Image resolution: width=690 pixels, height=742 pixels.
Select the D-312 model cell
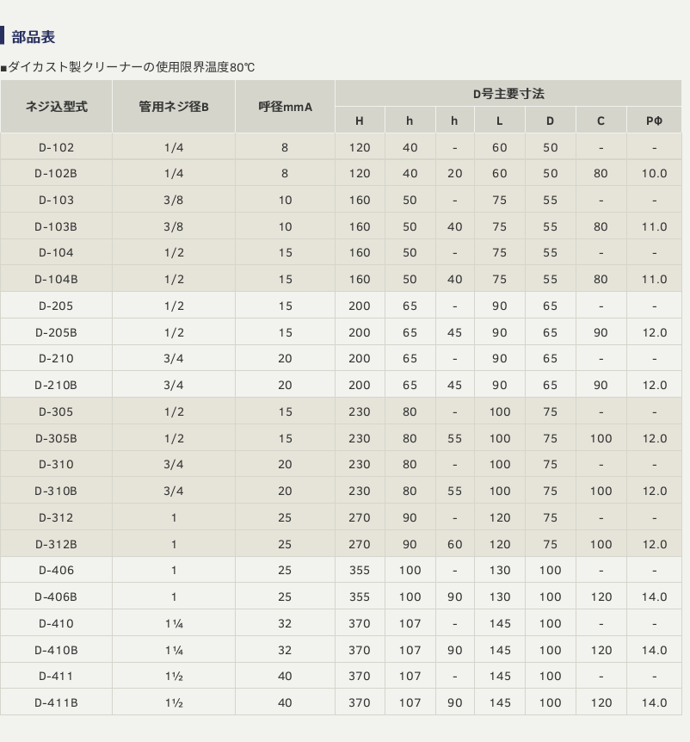(x=56, y=517)
